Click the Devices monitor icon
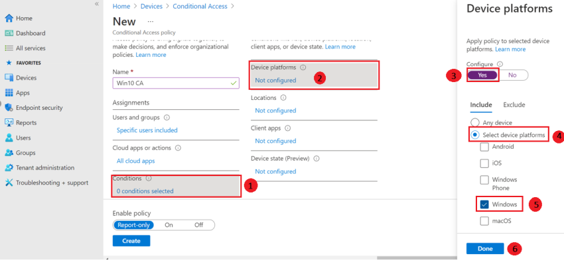The width and height of the screenshot is (564, 260). coord(9,78)
